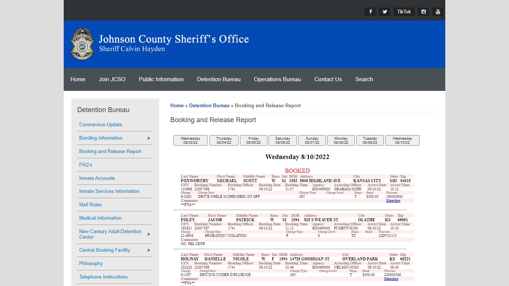Select Tuesday 08/09/22 date button
Viewport: 509px width, 286px height.
[x=370, y=140]
